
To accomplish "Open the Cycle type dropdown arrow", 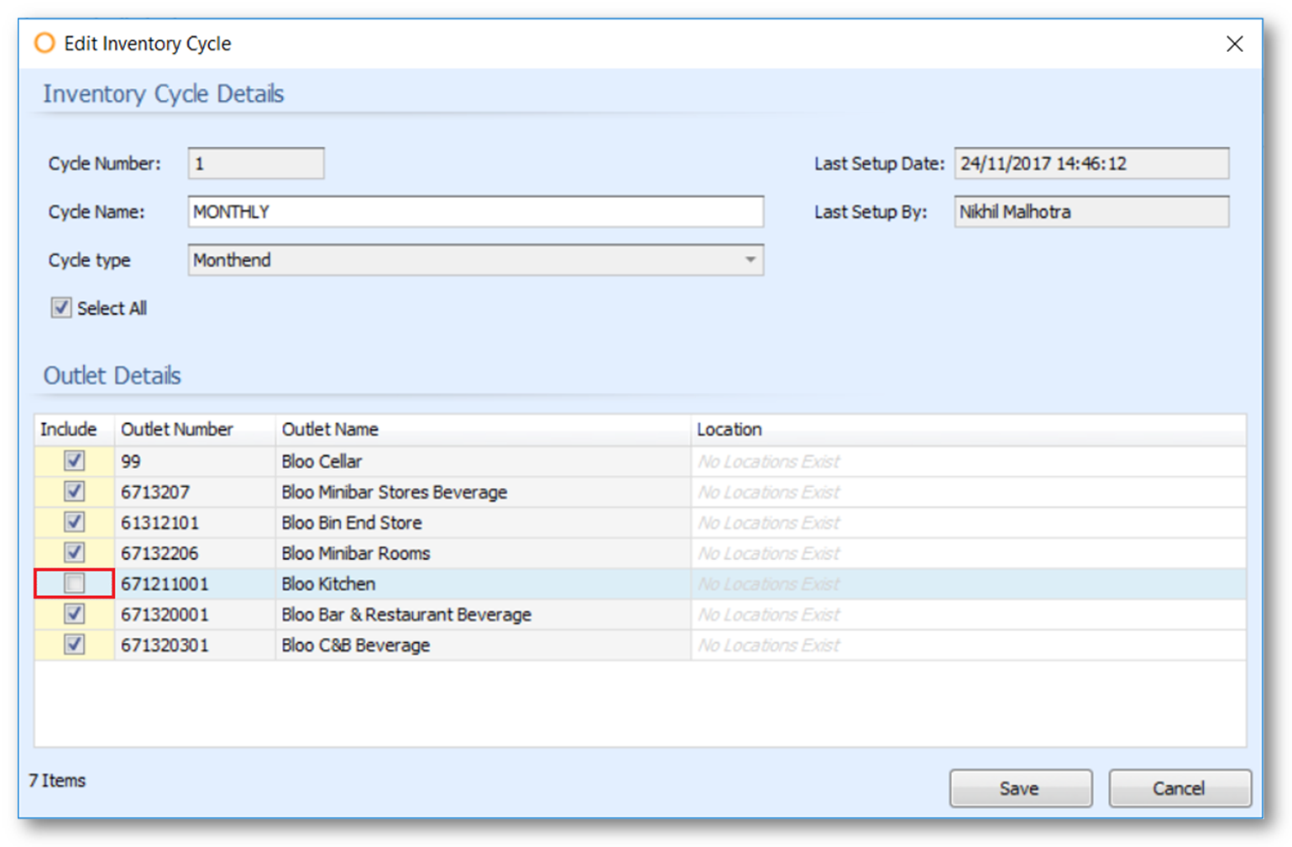I will [x=750, y=260].
